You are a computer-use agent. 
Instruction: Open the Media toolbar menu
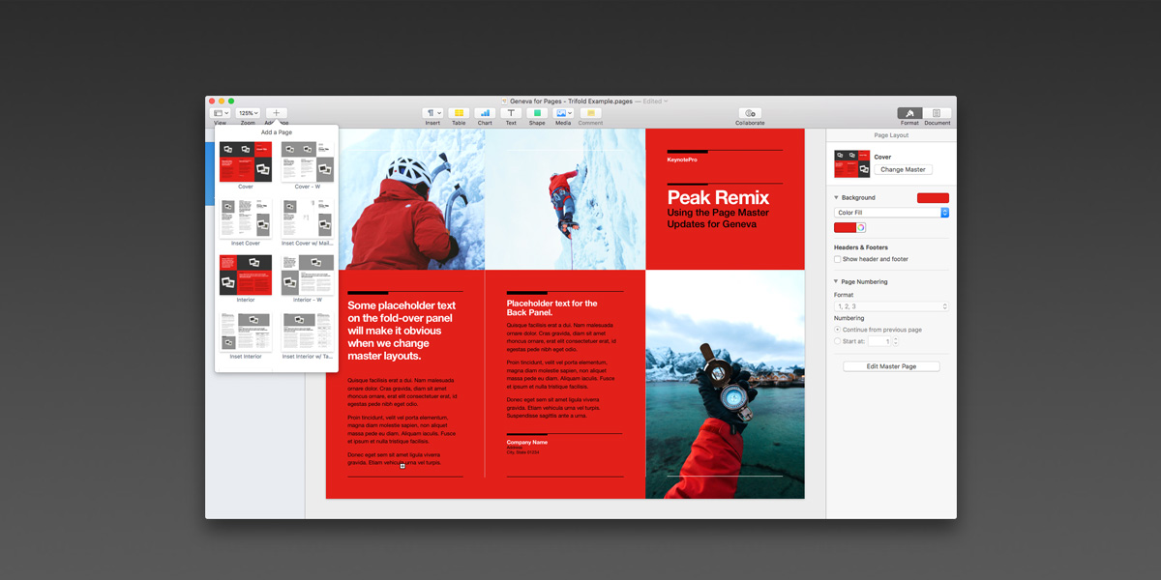[563, 113]
